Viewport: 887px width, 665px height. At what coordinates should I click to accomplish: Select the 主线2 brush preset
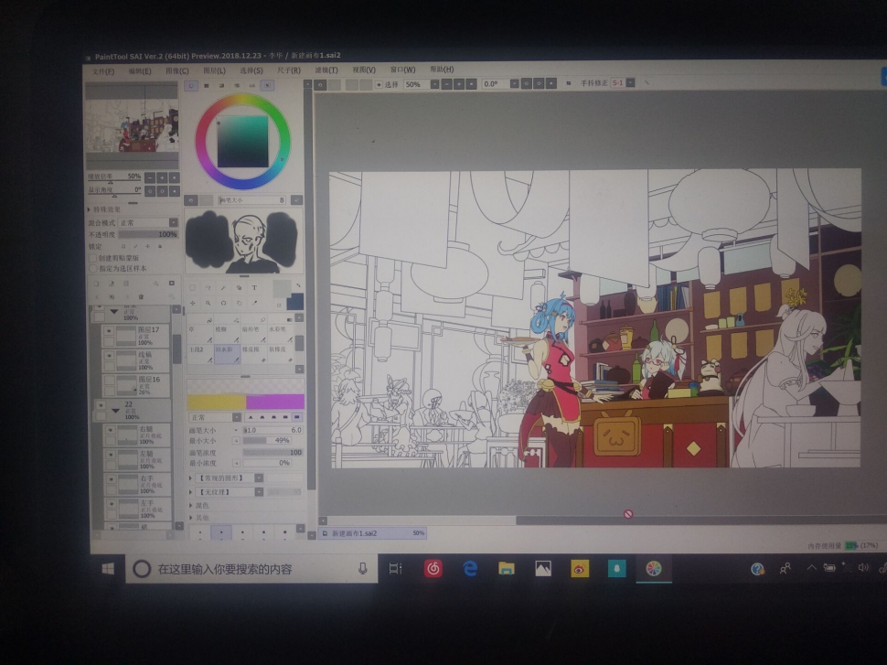(200, 354)
